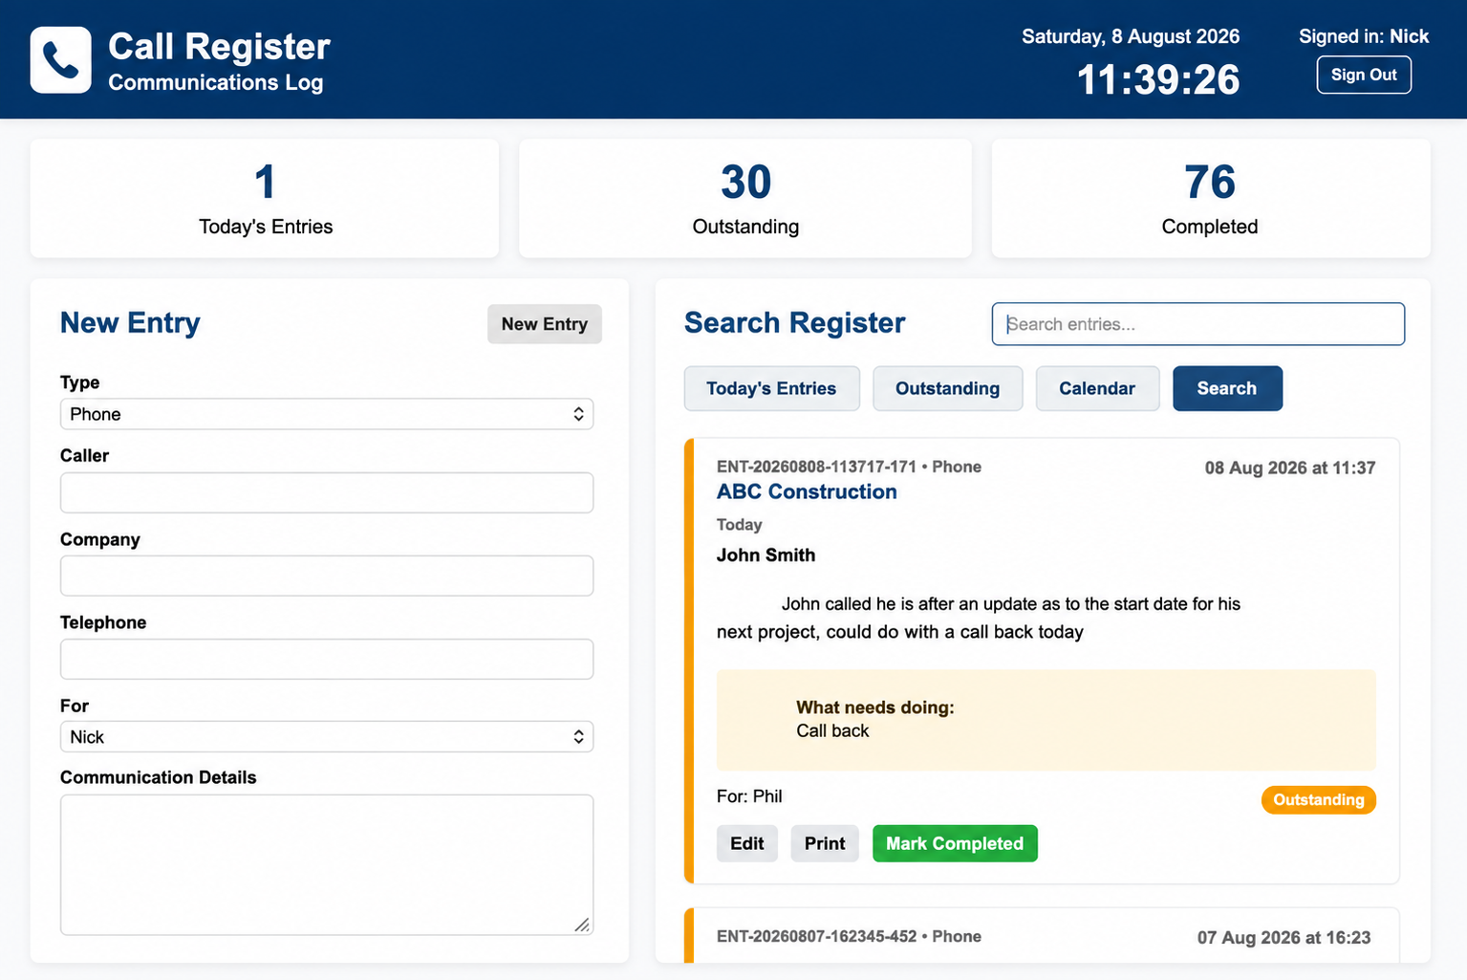Click the Today's Entries stat card

coord(265,199)
